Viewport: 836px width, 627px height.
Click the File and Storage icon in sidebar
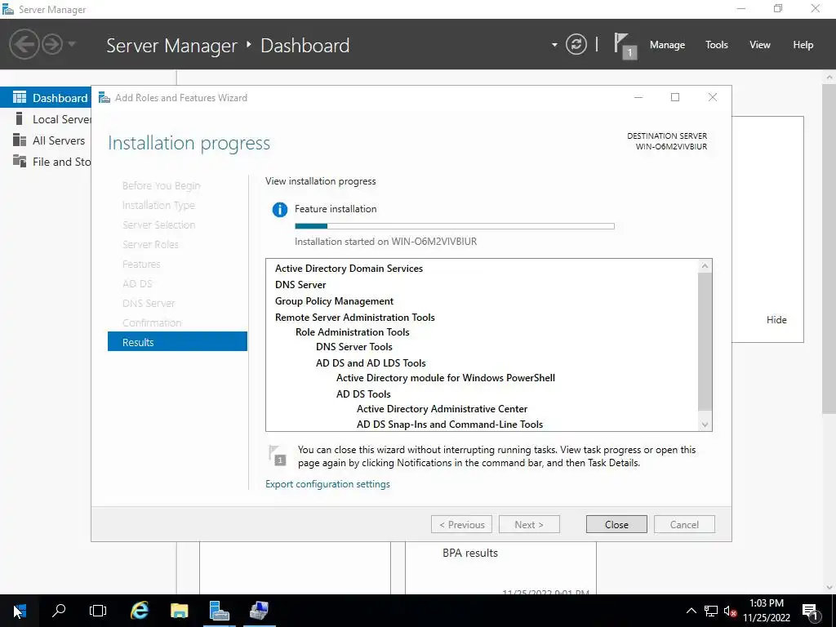(x=20, y=161)
